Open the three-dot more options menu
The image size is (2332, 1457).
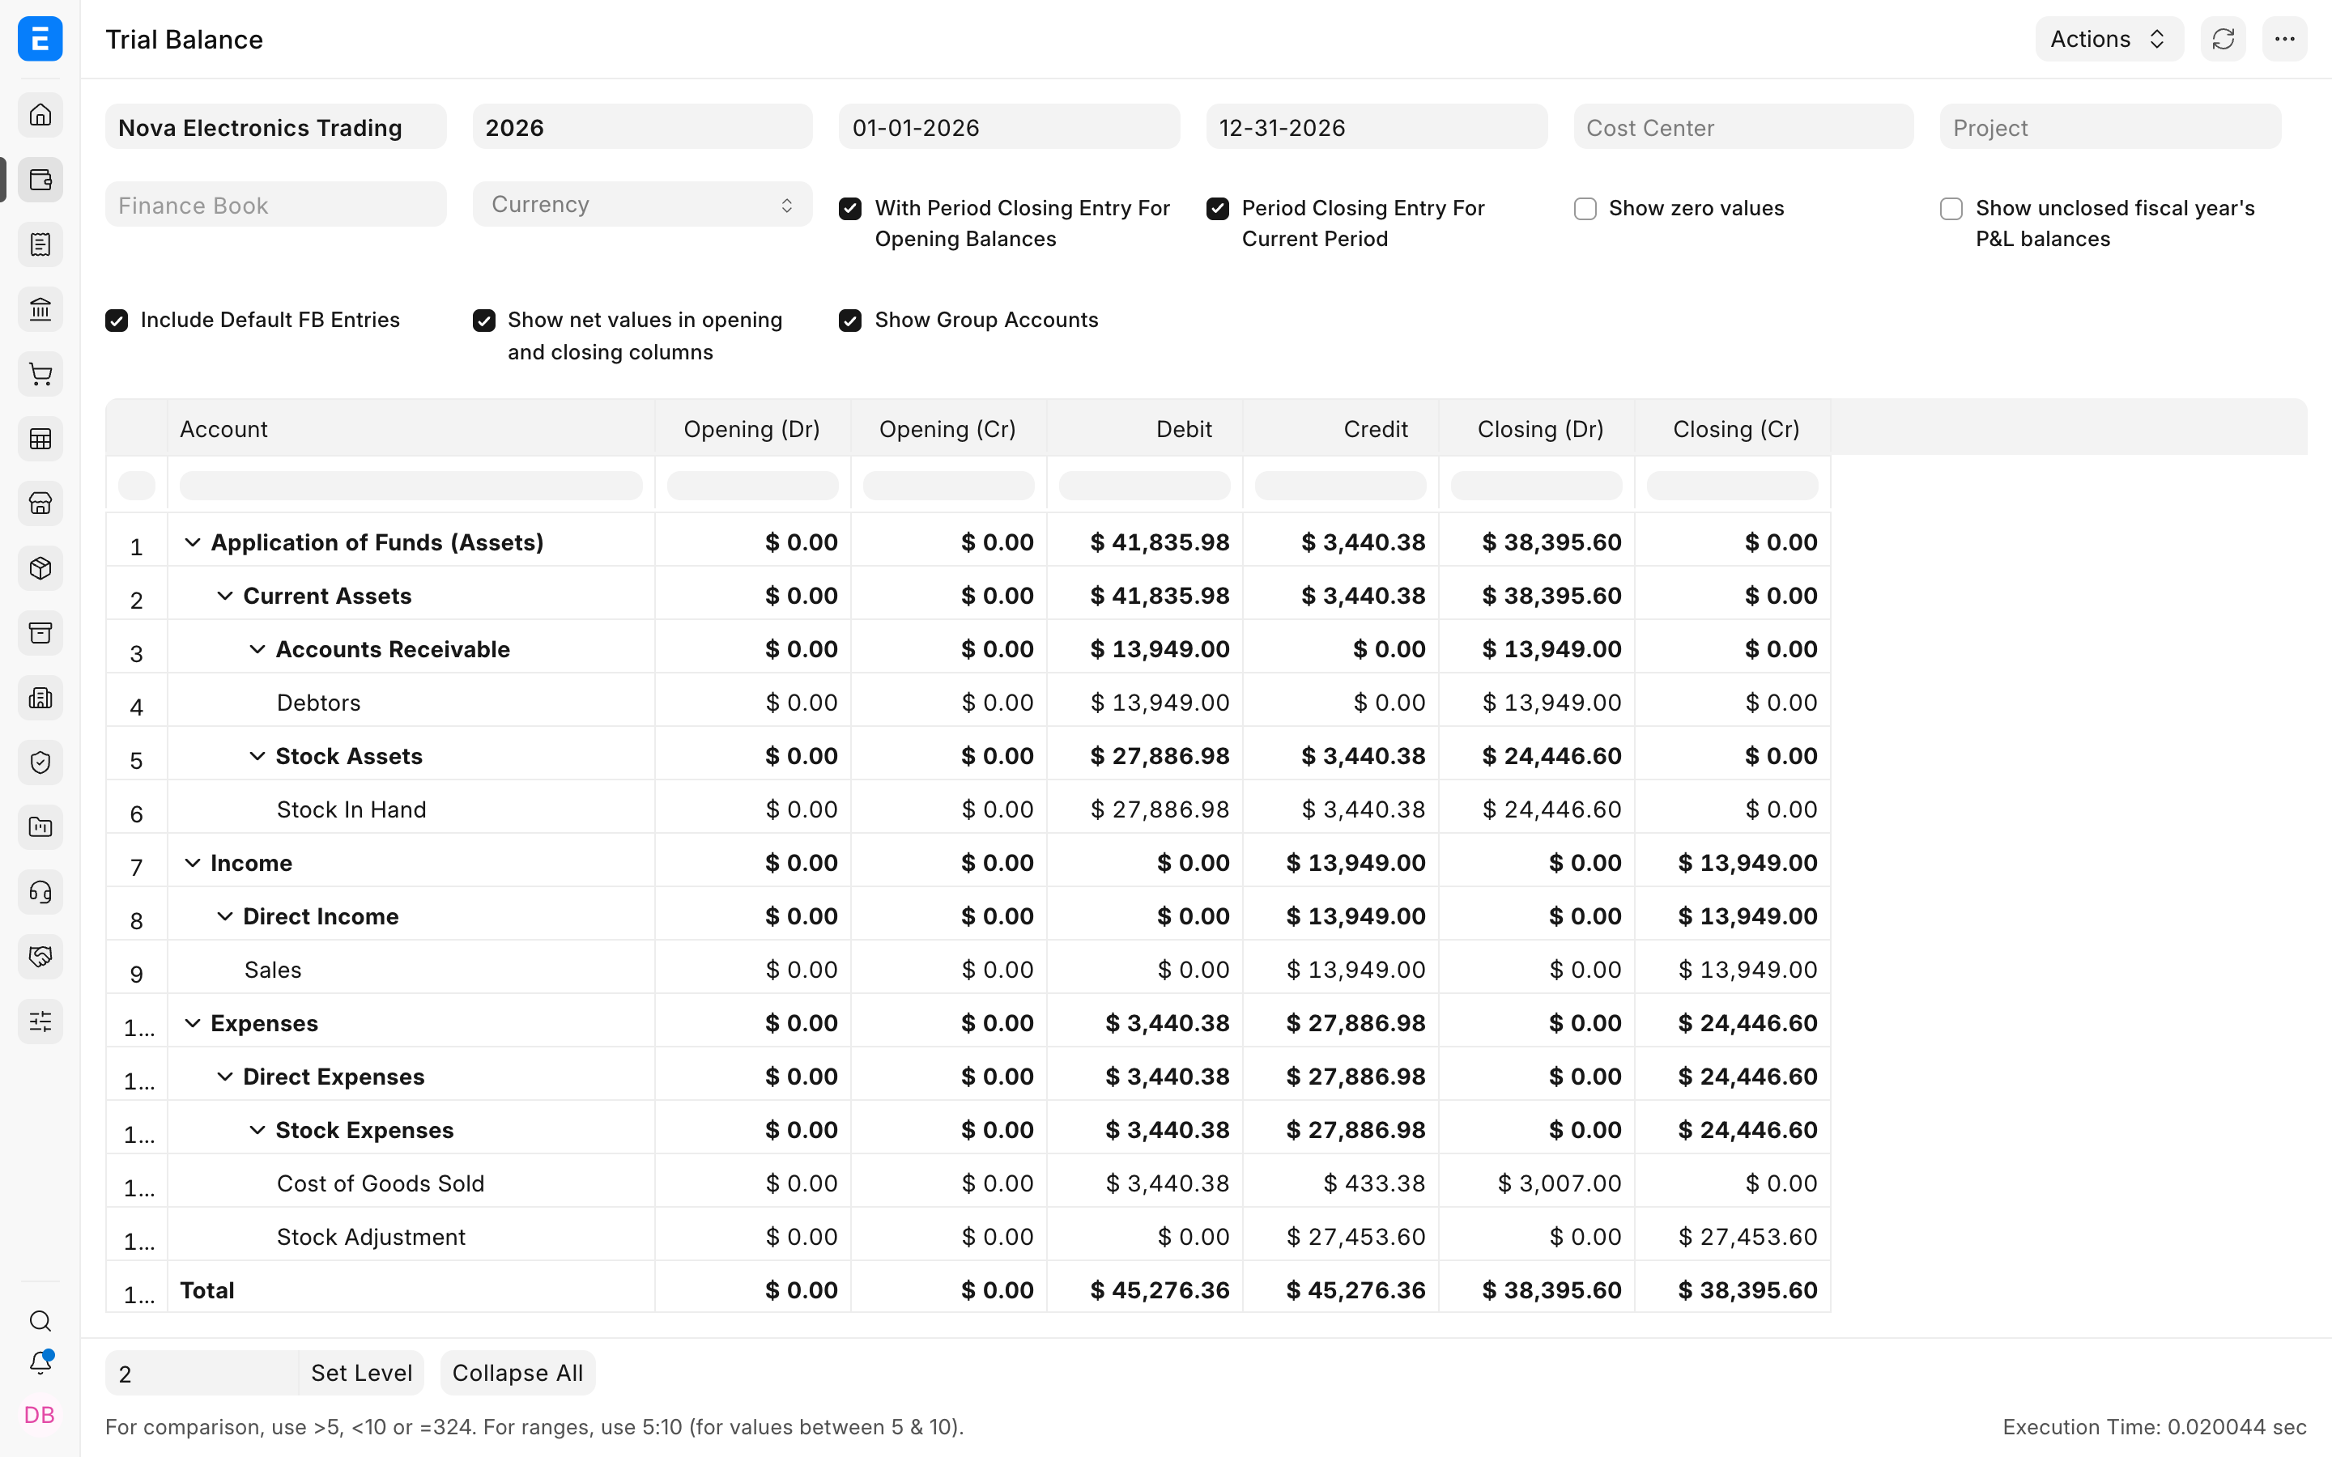point(2285,39)
